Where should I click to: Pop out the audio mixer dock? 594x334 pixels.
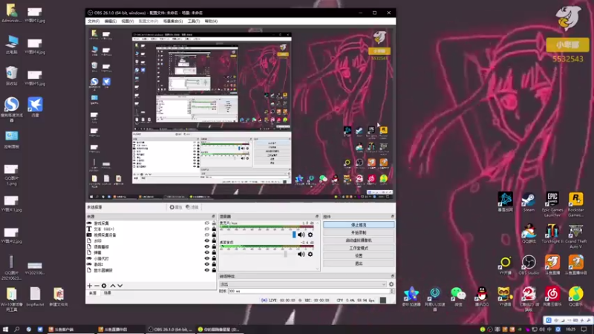click(x=317, y=217)
